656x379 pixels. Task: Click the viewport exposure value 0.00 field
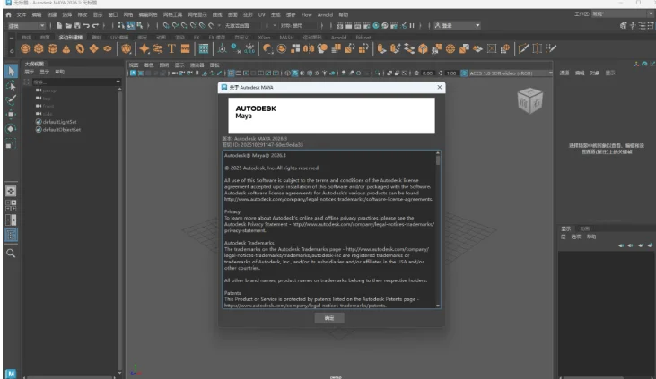(427, 73)
